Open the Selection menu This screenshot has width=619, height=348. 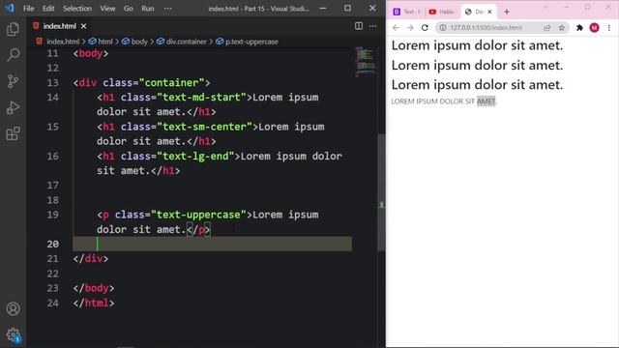(77, 9)
